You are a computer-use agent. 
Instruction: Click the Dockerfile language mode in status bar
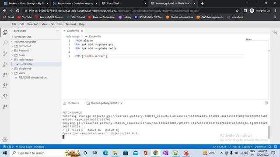(x=260, y=147)
